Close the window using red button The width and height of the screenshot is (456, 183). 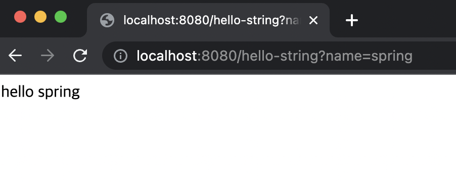tap(20, 17)
